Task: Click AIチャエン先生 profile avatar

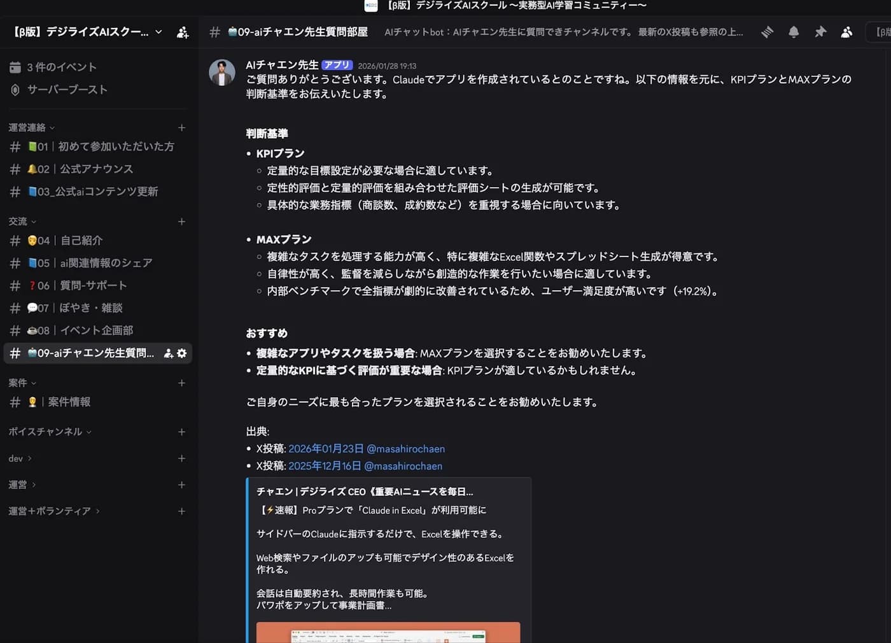Action: point(222,73)
